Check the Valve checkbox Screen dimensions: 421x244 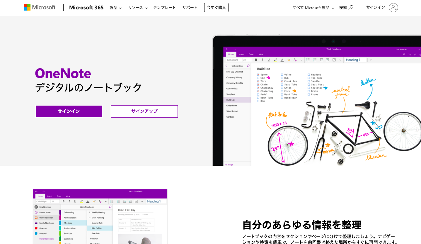coord(282,74)
